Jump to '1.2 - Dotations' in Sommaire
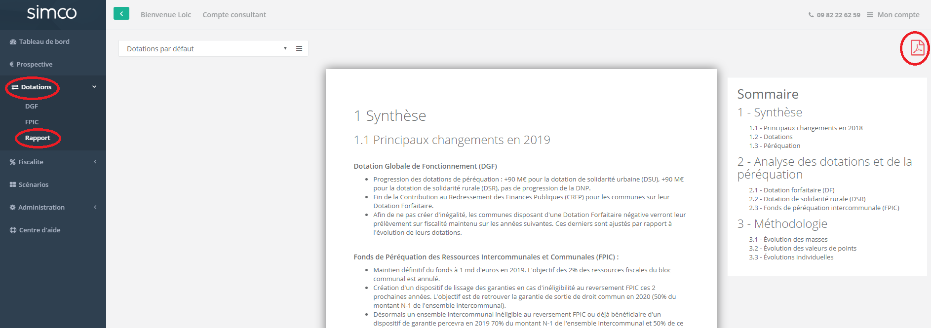 tap(771, 137)
